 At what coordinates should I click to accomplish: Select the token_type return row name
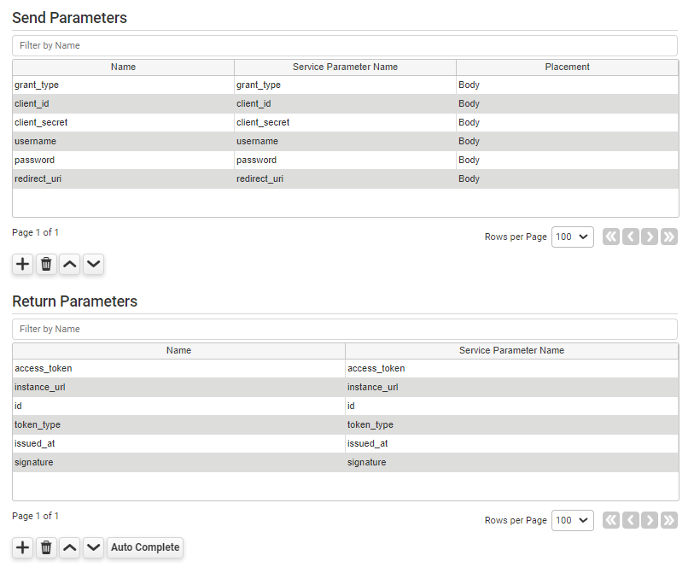coord(178,425)
